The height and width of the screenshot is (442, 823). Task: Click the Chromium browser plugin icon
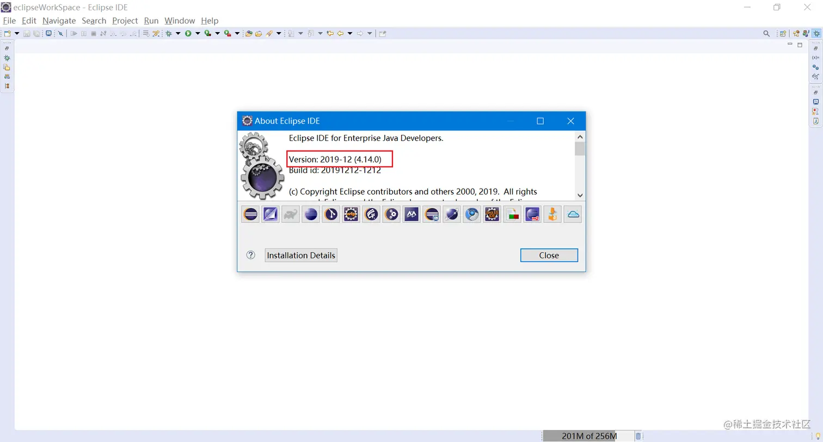[x=472, y=214]
